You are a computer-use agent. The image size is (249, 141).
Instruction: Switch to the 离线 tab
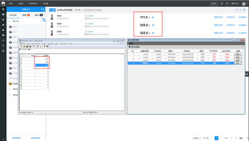click(x=39, y=15)
